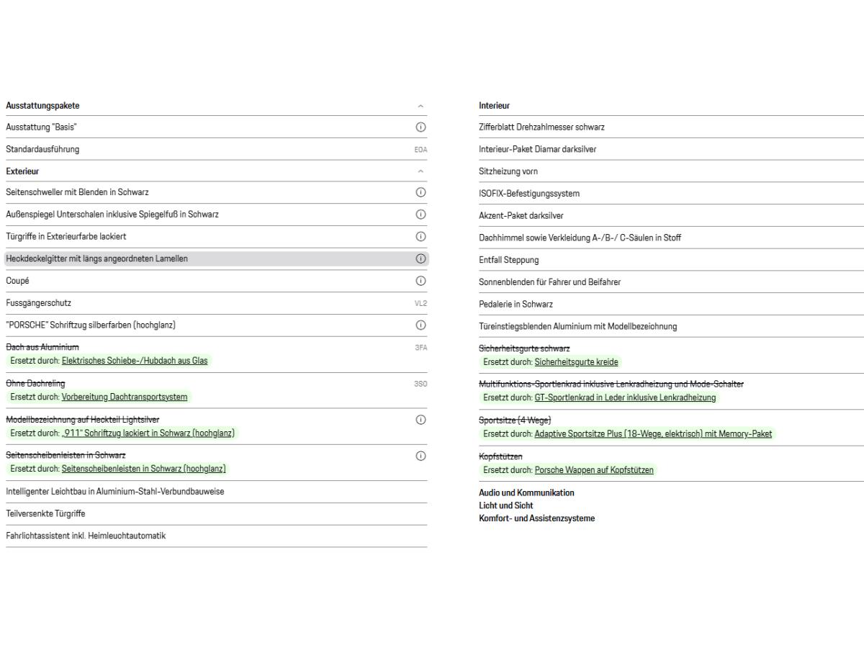This screenshot has width=864, height=648.
Task: Expand the Licht und Sicht section
Action: [x=505, y=505]
